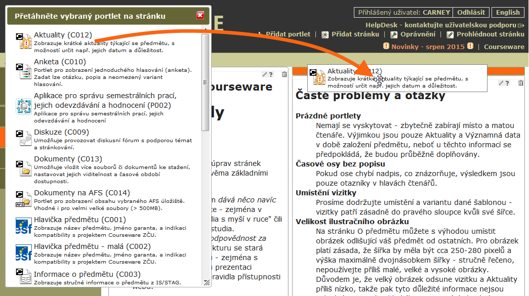
Task: Click the Dokumenty (C013) folder icon
Action: [24, 168]
